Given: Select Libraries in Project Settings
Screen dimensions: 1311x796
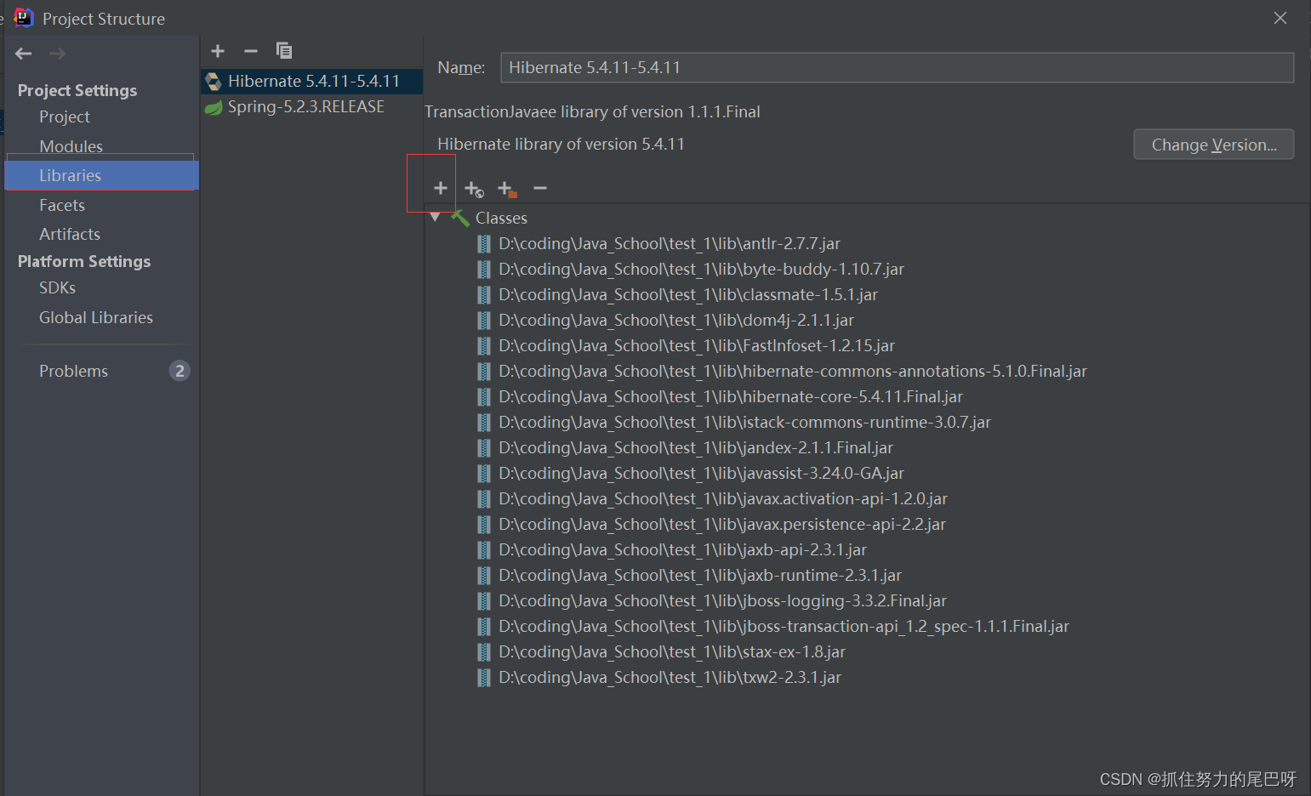Looking at the screenshot, I should (102, 175).
